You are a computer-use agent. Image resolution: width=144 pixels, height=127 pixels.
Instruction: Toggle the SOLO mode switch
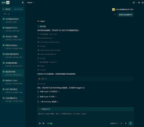pyautogui.click(x=5, y=3)
